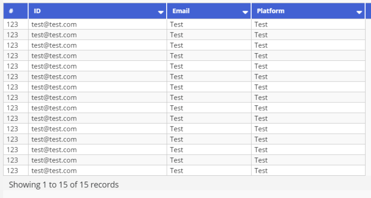Click the Platform cell Test in the first row

(261, 24)
